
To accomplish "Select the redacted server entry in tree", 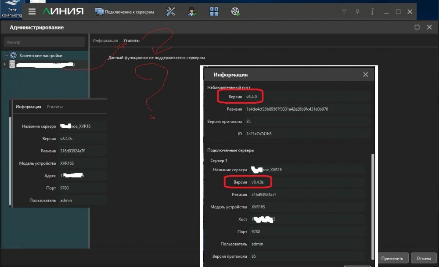I will click(45, 65).
